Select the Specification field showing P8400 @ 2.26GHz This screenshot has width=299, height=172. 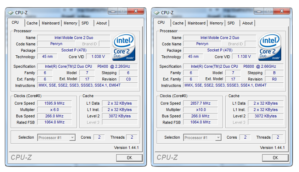click(x=87, y=66)
